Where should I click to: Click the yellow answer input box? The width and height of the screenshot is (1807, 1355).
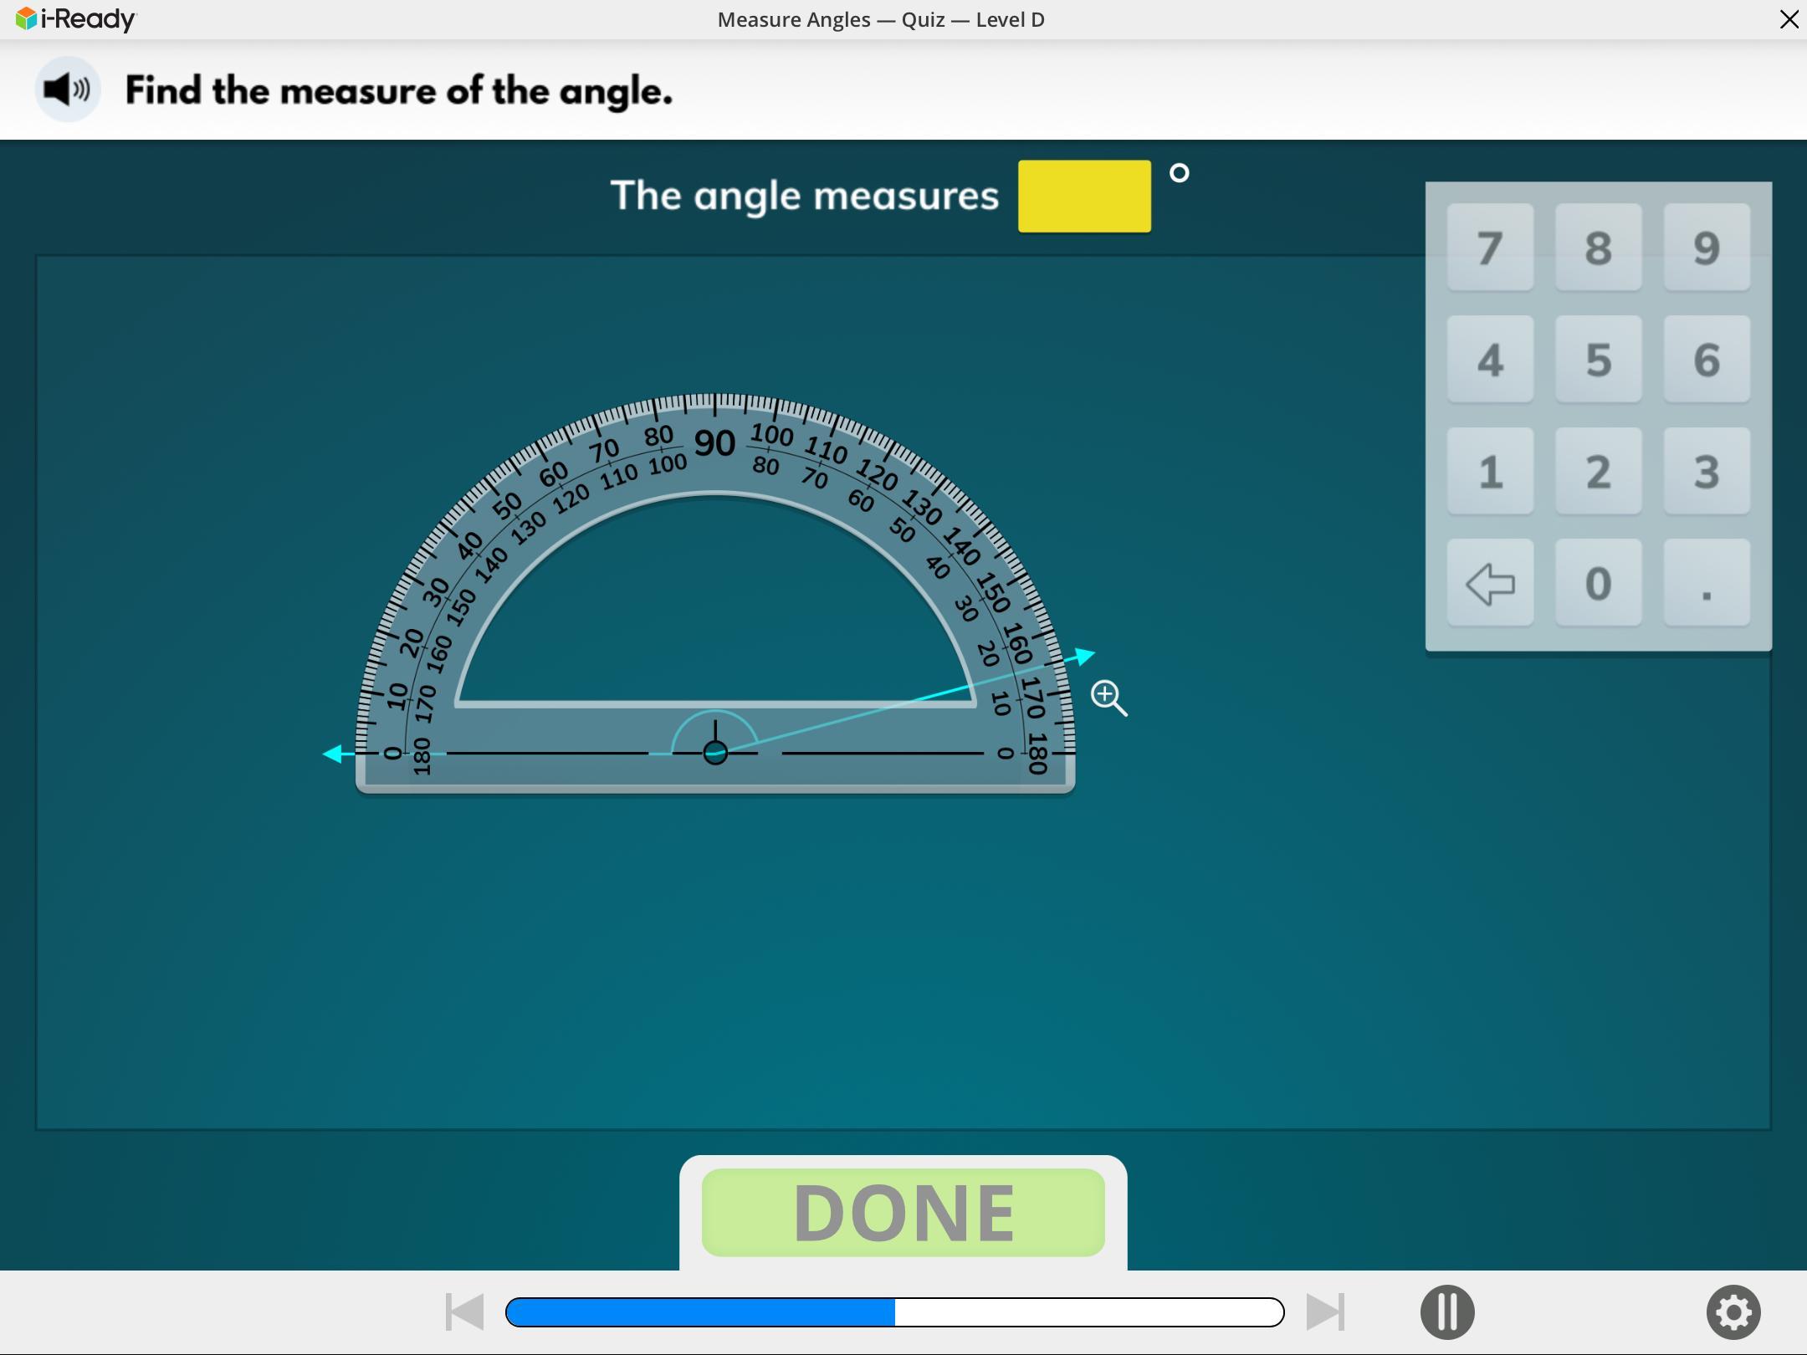1083,196
